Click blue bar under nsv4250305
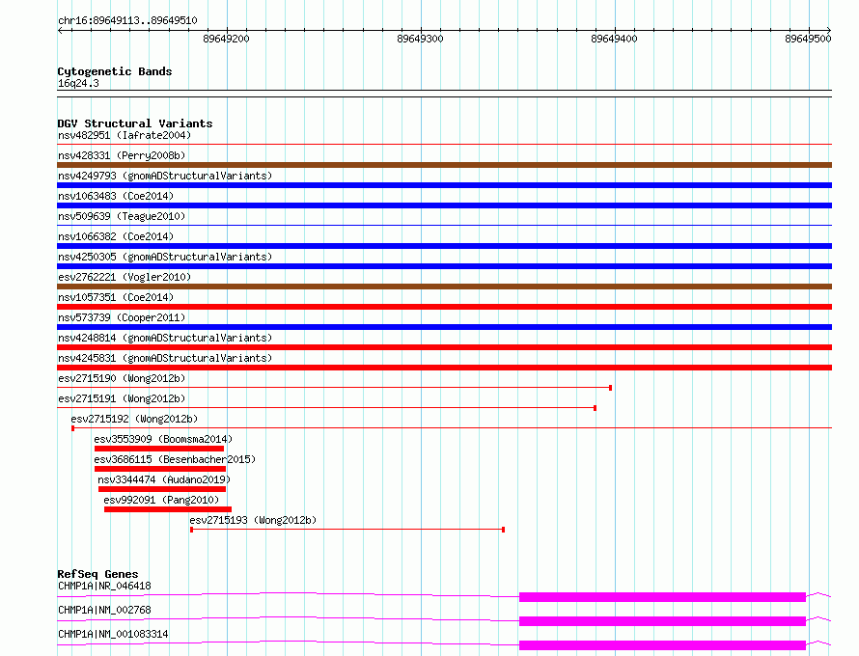 coord(444,266)
